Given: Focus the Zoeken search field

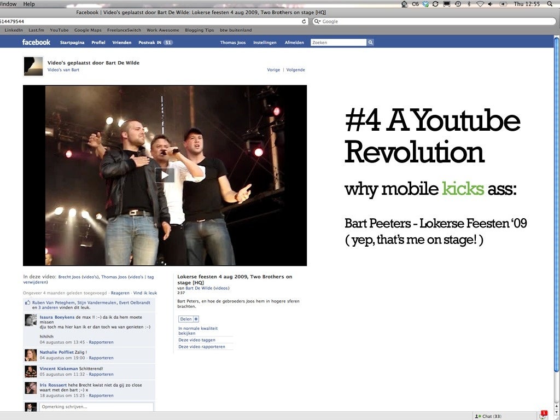Looking at the screenshot, I should (x=339, y=43).
